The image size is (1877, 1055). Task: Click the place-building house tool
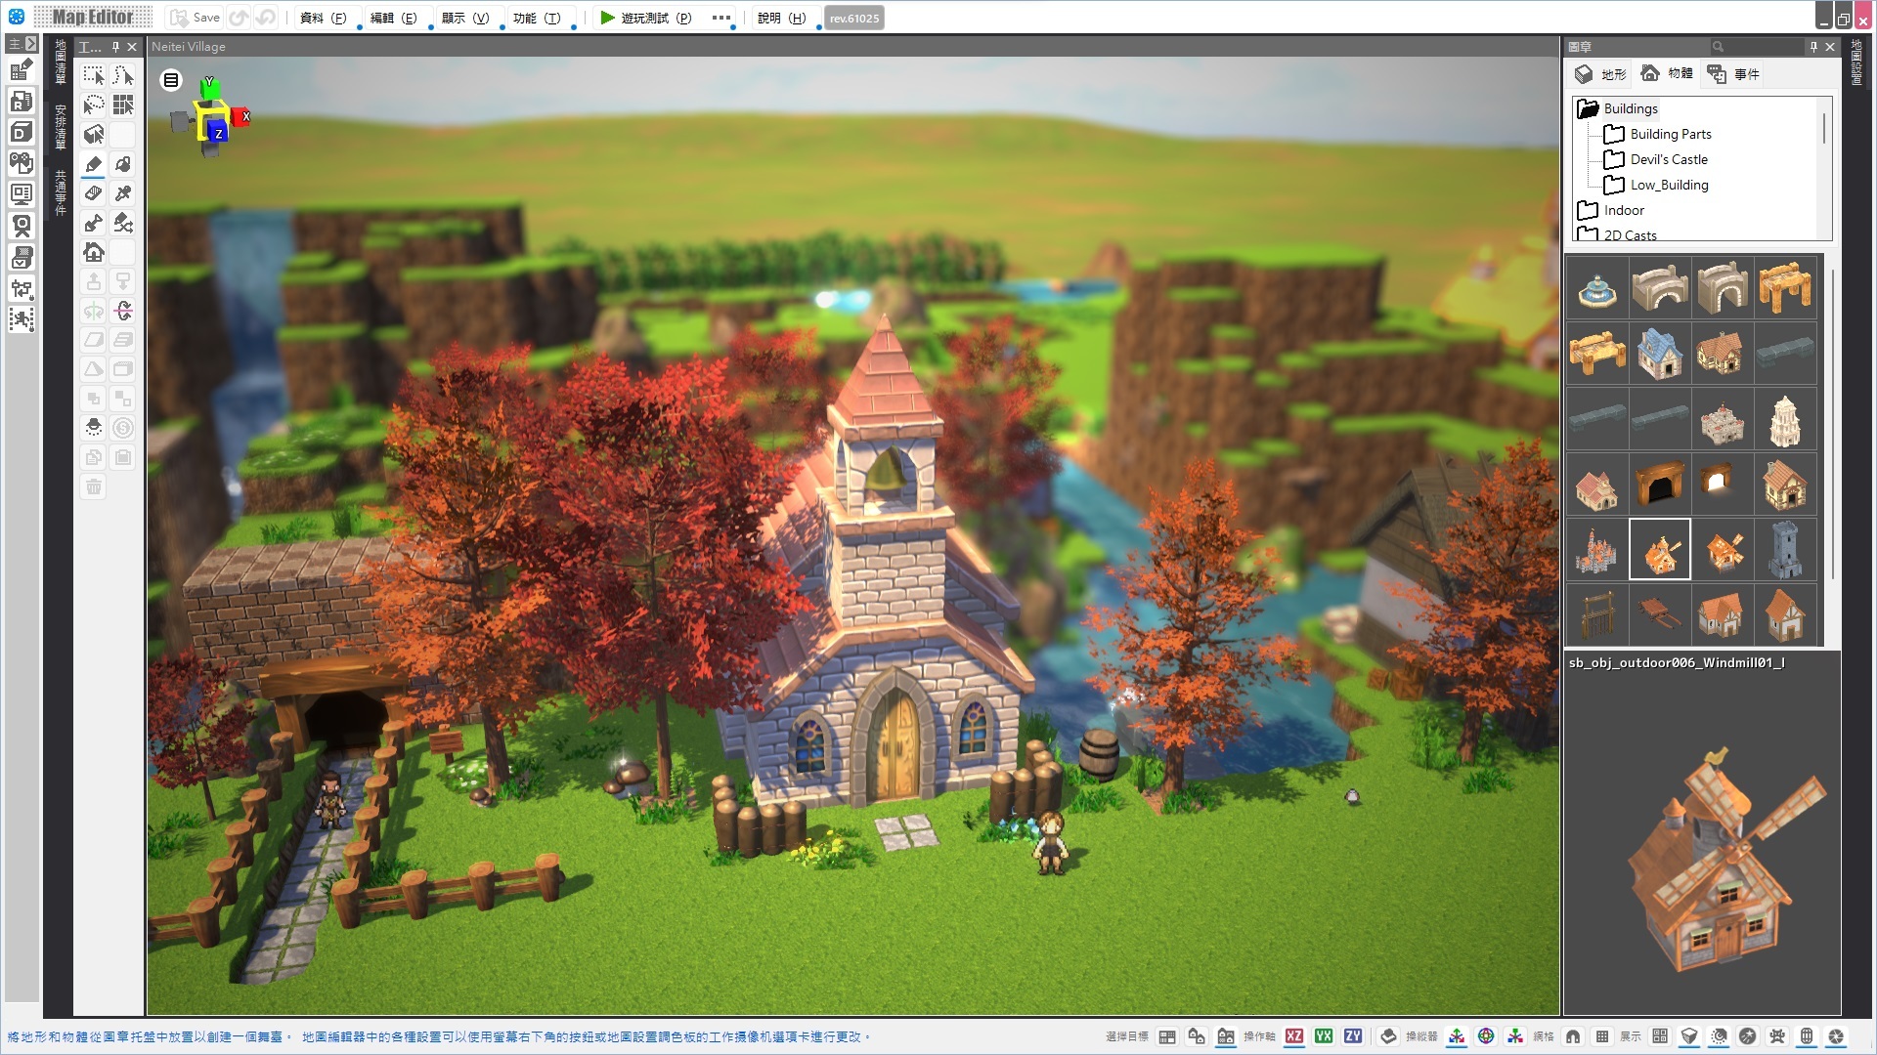tap(94, 253)
